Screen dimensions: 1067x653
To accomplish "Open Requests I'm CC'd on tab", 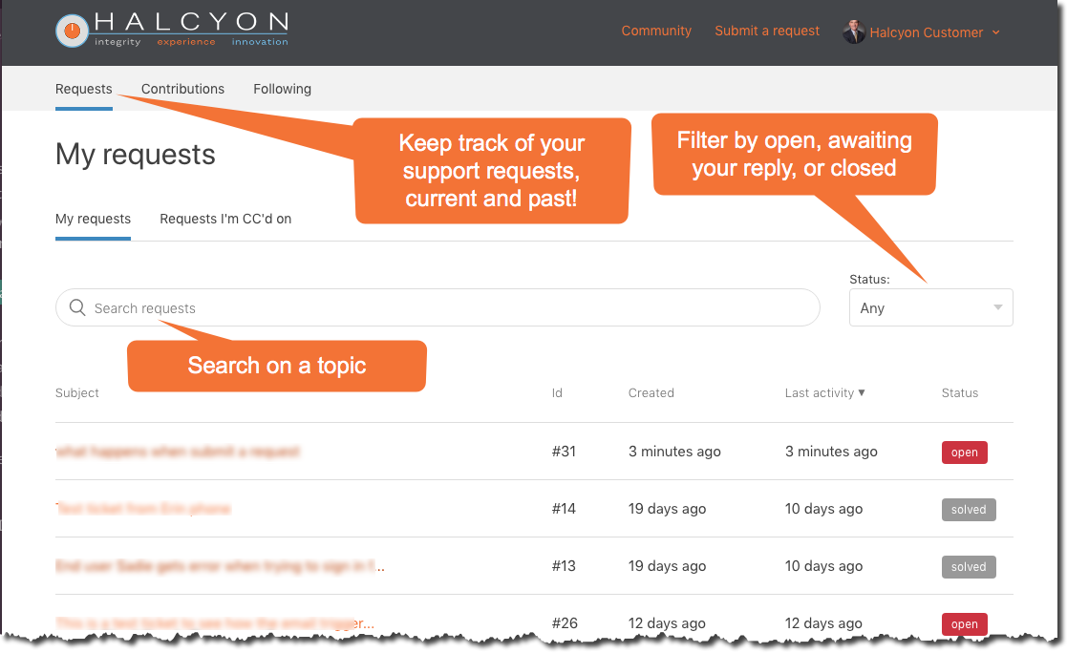I will [225, 219].
